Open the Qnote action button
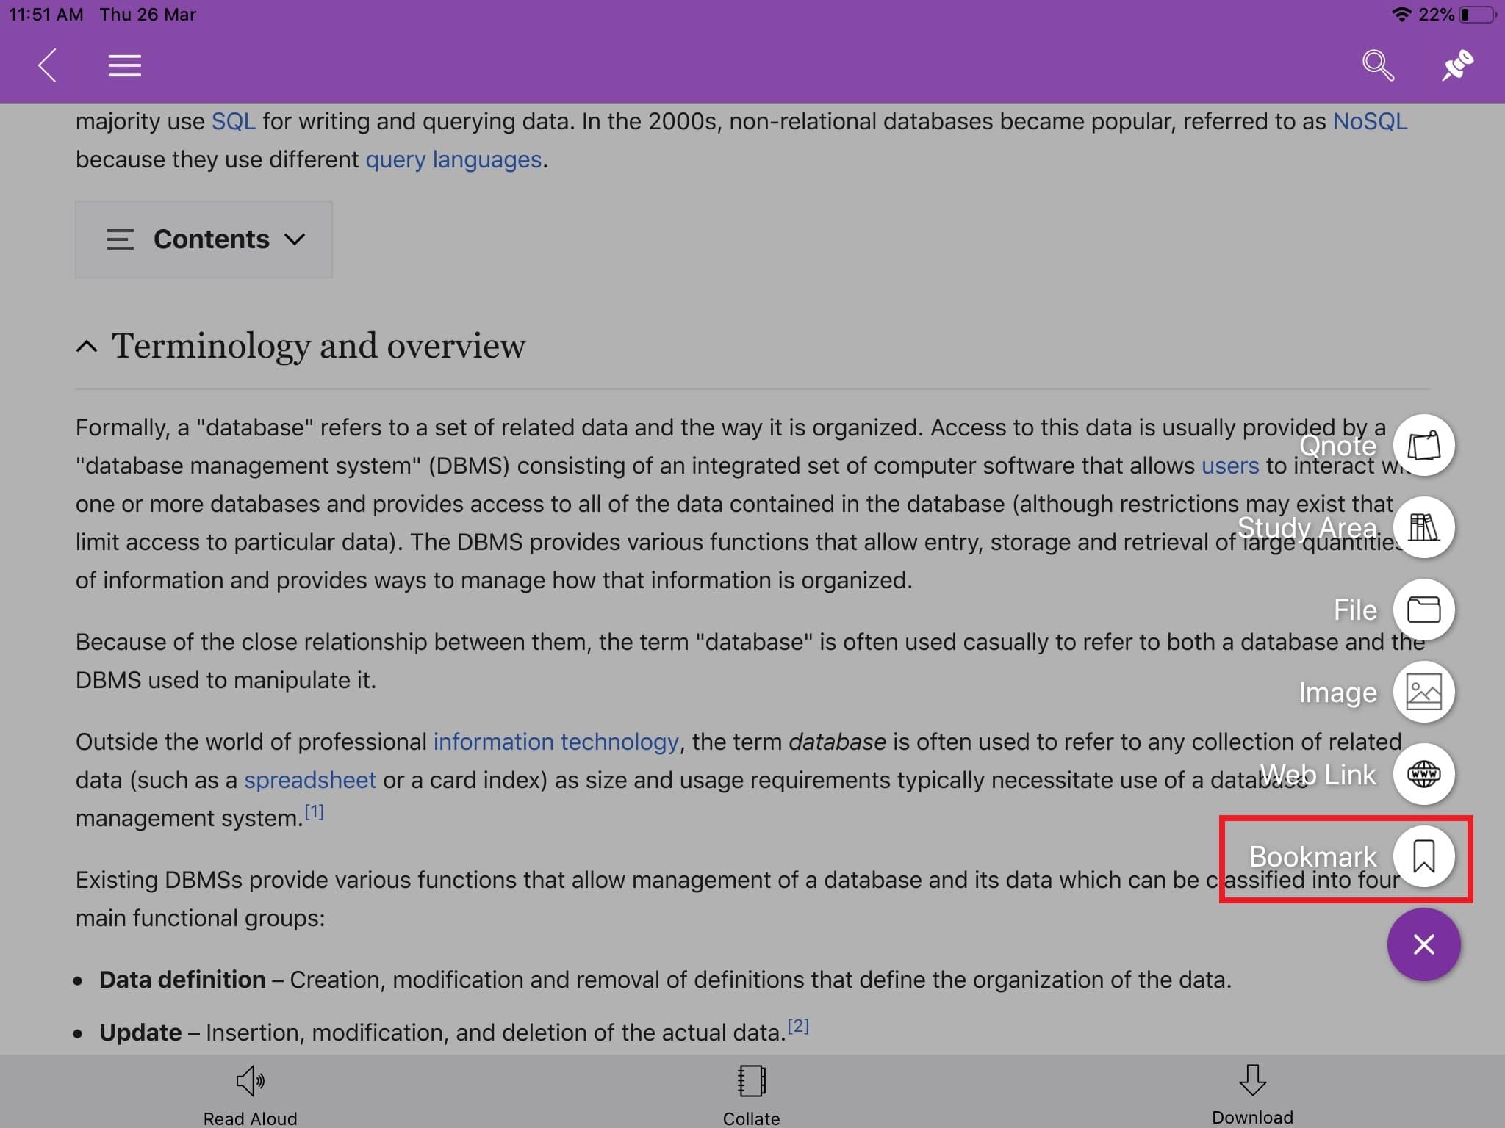 coord(1423,445)
